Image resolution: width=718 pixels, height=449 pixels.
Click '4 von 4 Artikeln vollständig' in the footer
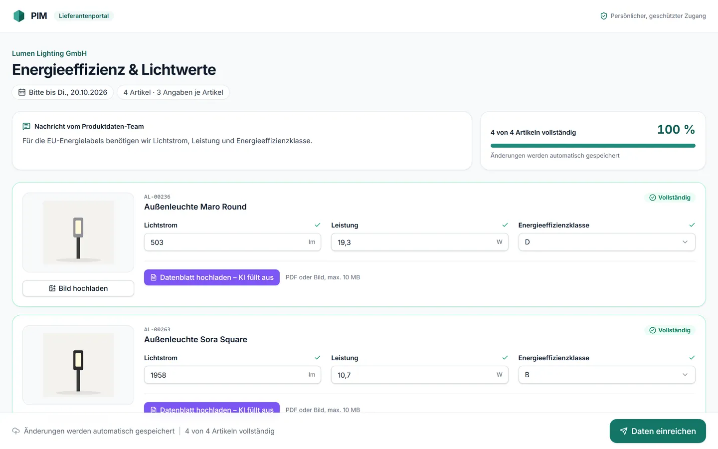click(x=230, y=431)
